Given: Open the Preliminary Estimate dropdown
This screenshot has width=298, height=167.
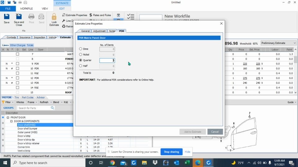Looking at the screenshot, I should coord(278,43).
